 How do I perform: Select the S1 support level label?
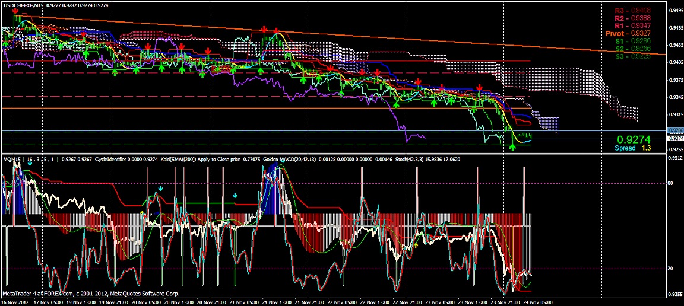(x=632, y=42)
